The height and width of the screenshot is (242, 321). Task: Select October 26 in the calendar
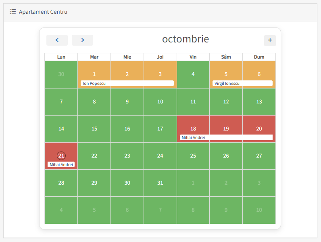pyautogui.click(x=226, y=156)
